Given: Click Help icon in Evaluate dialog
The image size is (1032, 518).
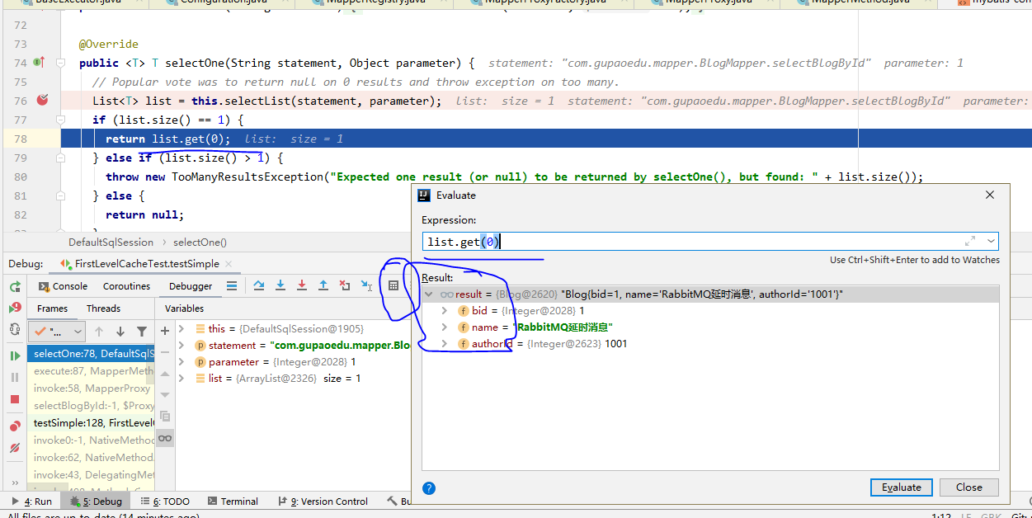Looking at the screenshot, I should [x=428, y=487].
